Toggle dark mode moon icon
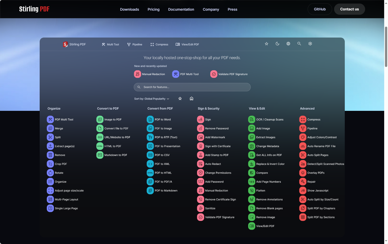Screen dimensions: 388x244 point(277,44)
